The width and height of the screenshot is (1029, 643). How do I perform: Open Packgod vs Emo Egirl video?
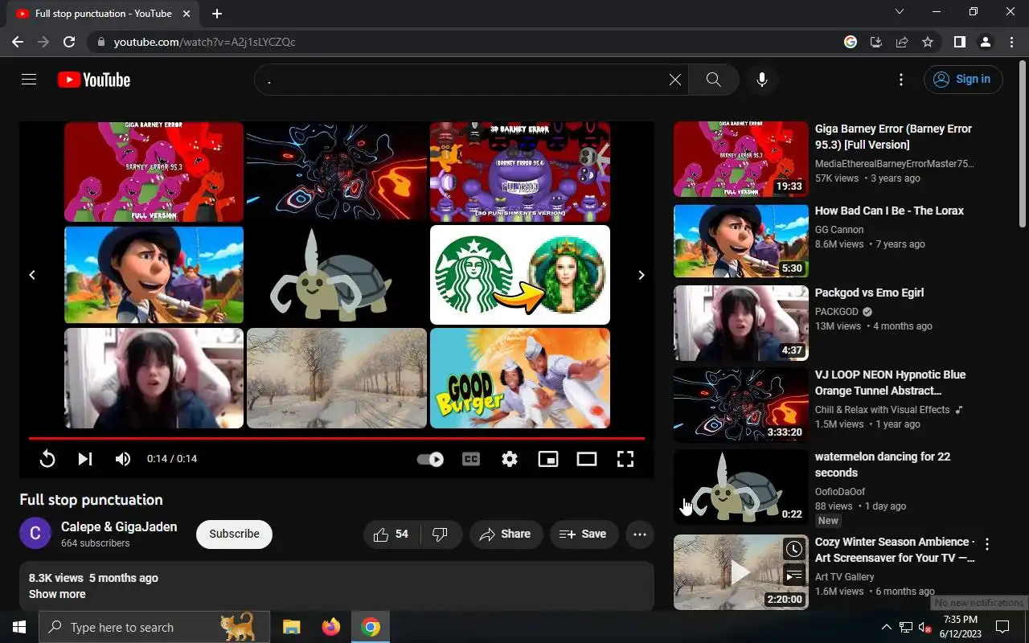pos(869,293)
